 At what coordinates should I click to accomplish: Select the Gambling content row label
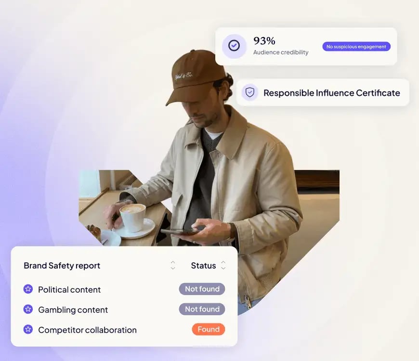[73, 309]
